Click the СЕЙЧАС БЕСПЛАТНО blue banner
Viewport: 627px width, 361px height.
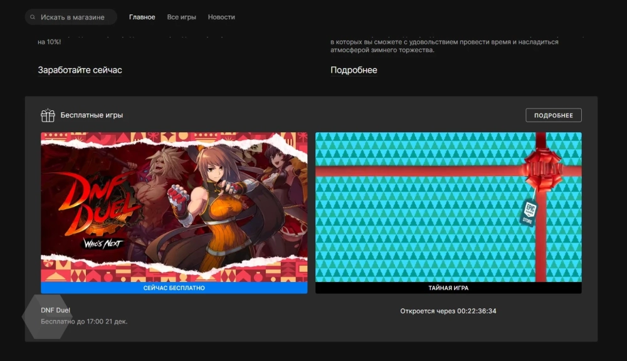tap(174, 288)
